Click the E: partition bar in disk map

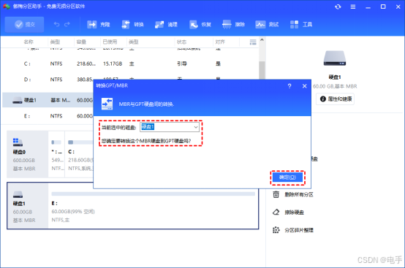pos(154,206)
